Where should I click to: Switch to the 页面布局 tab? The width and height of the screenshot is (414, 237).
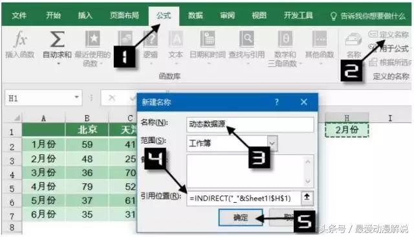click(124, 16)
